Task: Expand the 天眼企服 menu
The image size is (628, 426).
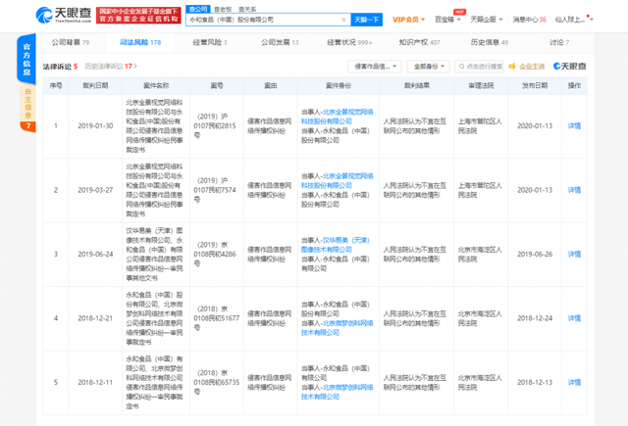Action: pos(487,20)
